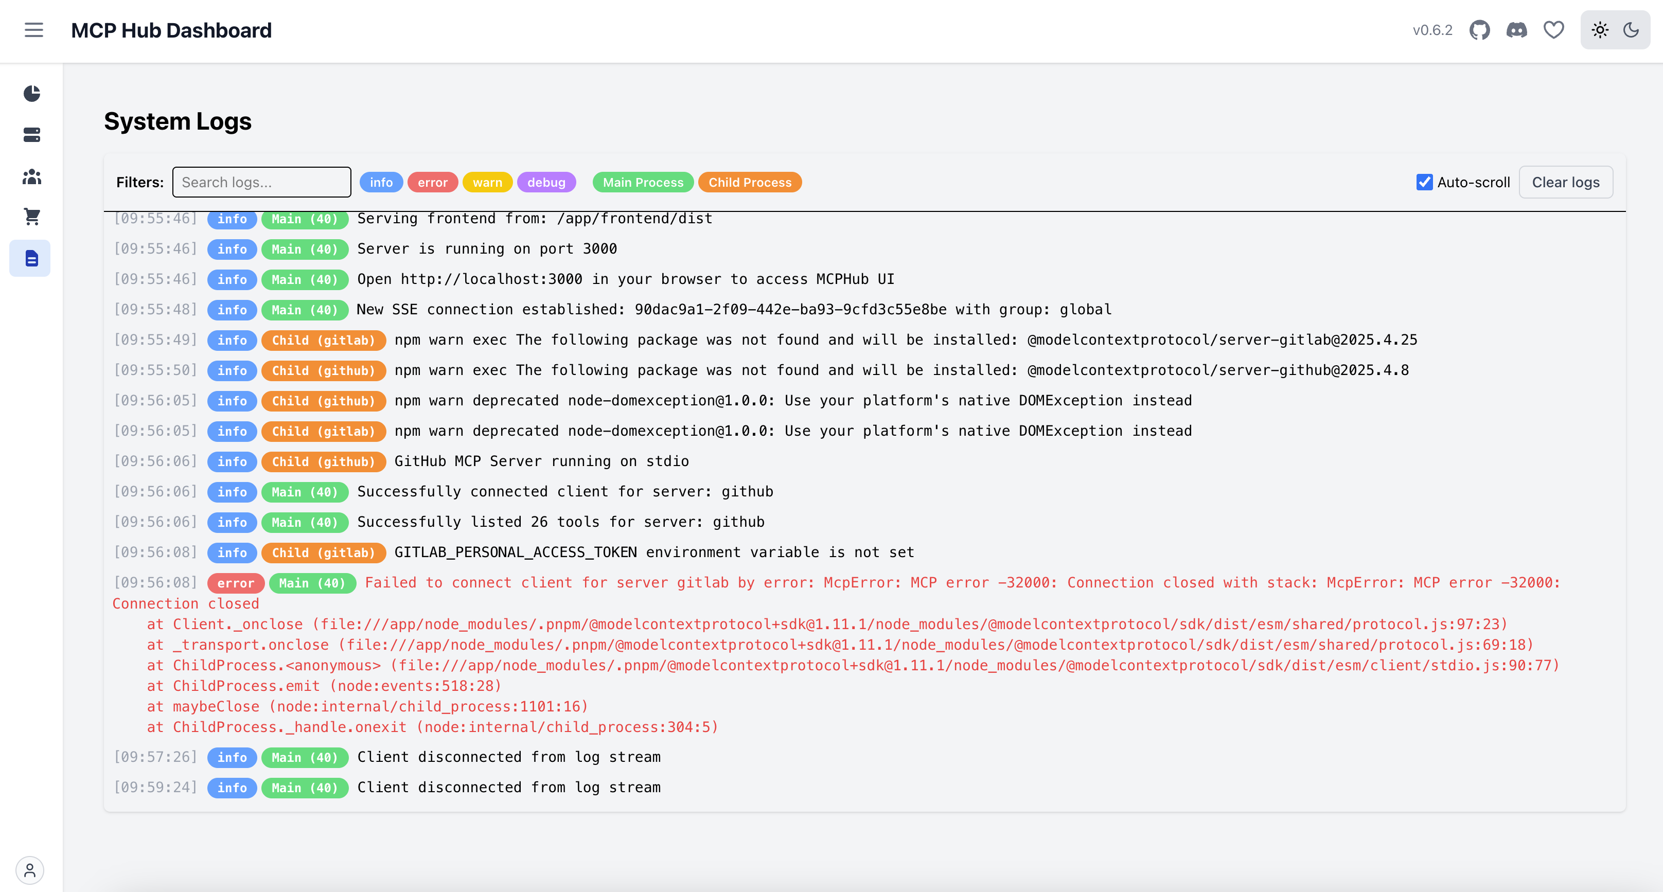Toggle the error level filter
The image size is (1663, 892).
click(432, 183)
